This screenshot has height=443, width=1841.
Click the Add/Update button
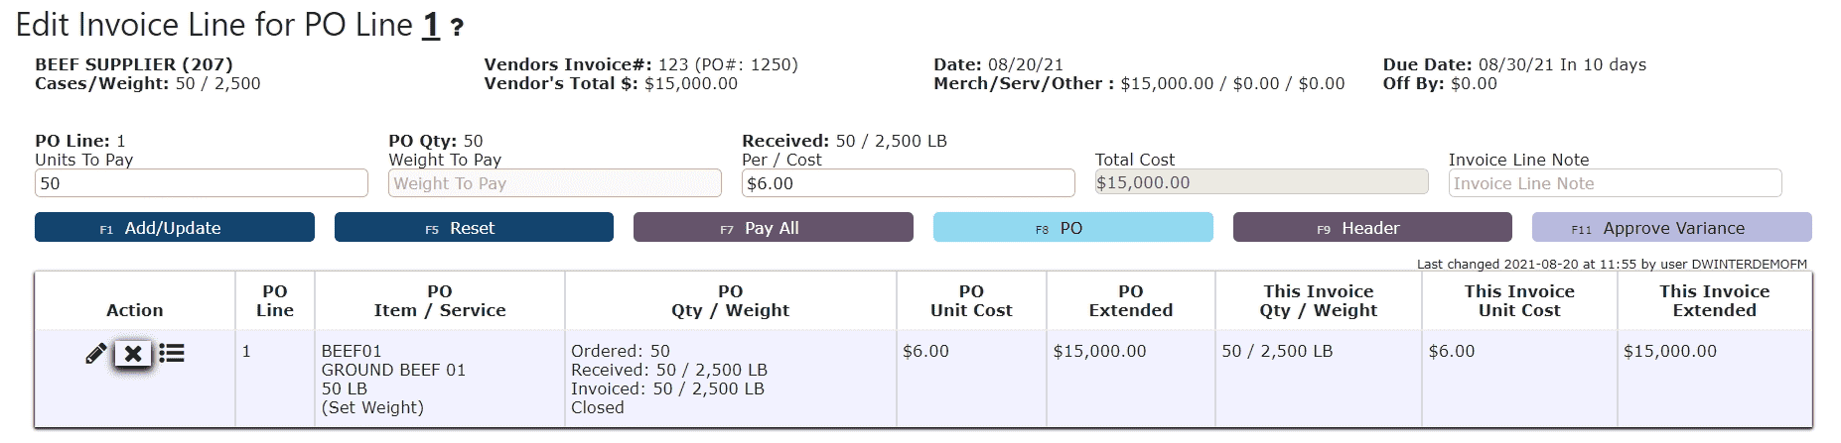pos(175,227)
